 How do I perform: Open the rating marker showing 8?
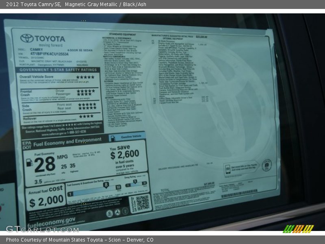click(106, 184)
